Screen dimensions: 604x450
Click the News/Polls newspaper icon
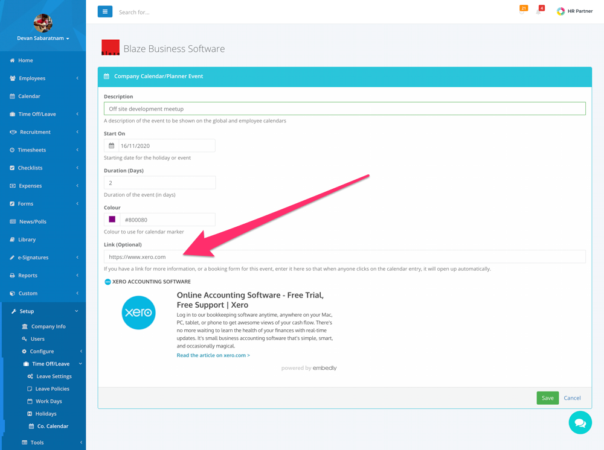pos(13,221)
